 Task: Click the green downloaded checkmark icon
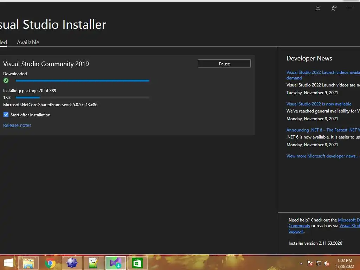tap(6, 81)
